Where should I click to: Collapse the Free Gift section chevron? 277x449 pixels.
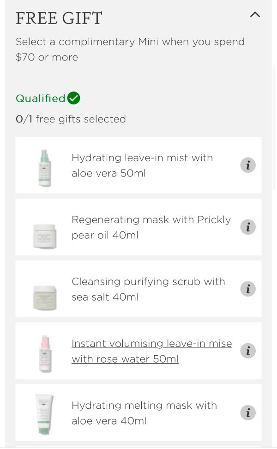click(x=255, y=15)
